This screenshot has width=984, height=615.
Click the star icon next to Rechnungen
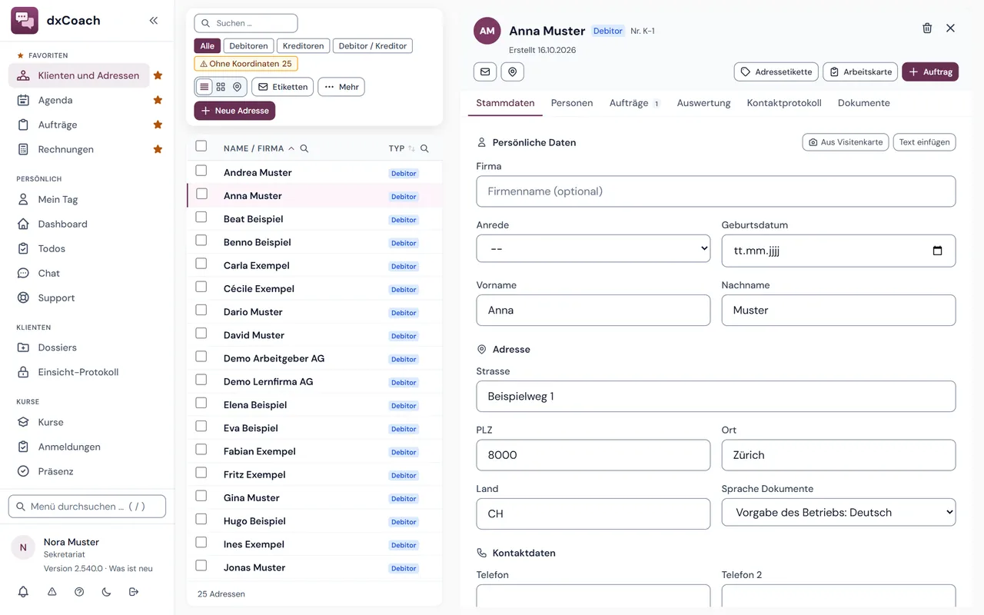(158, 149)
